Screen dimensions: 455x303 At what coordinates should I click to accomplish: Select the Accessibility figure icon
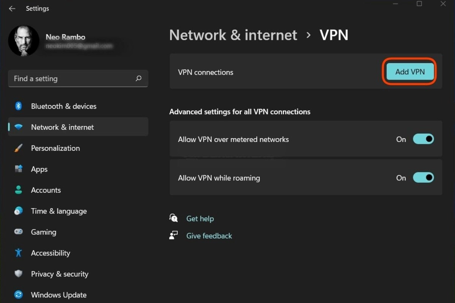click(x=19, y=253)
